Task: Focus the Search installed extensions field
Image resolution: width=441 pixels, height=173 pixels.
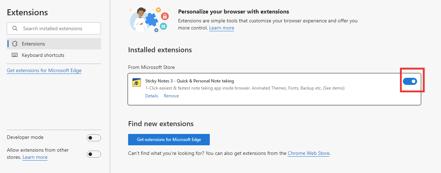Action: tap(54, 28)
